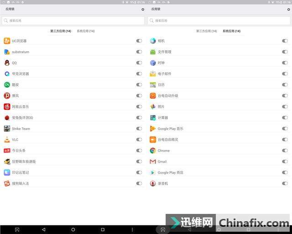The height and width of the screenshot is (234, 292).
Task: Toggle lock switch for Google Play 商店
Action: pos(285,172)
